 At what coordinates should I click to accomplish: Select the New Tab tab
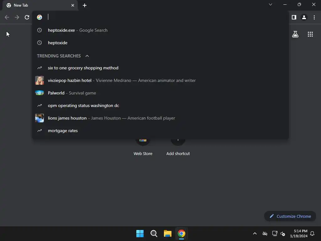click(x=40, y=5)
